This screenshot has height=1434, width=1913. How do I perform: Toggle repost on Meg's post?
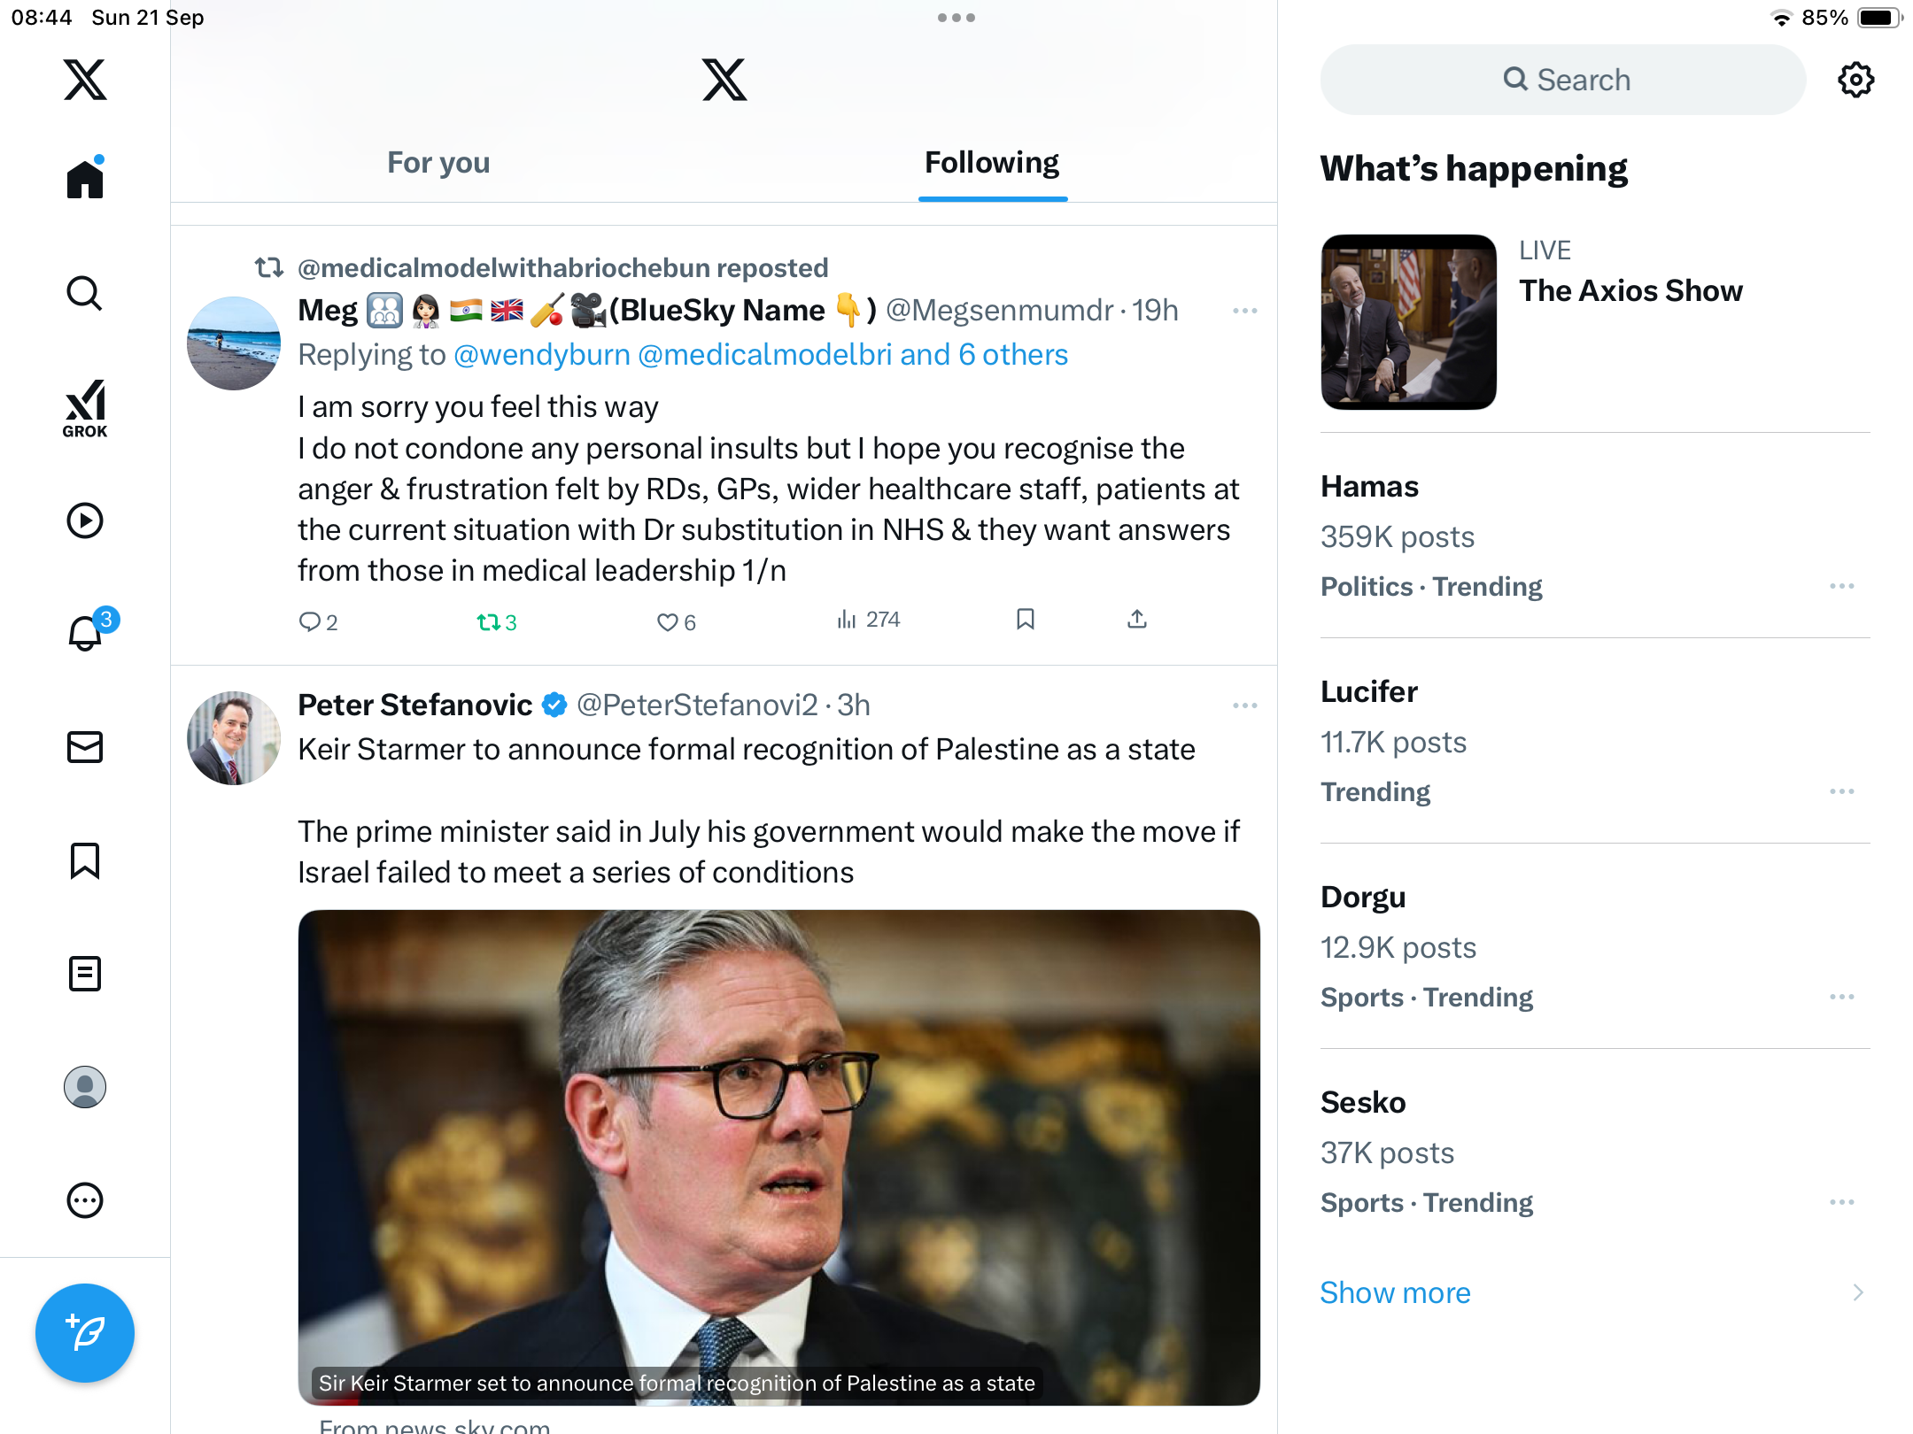tap(489, 622)
